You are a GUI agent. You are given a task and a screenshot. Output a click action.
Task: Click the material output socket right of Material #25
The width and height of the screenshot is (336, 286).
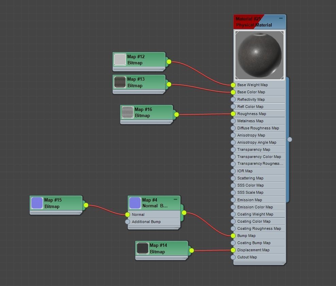290,139
